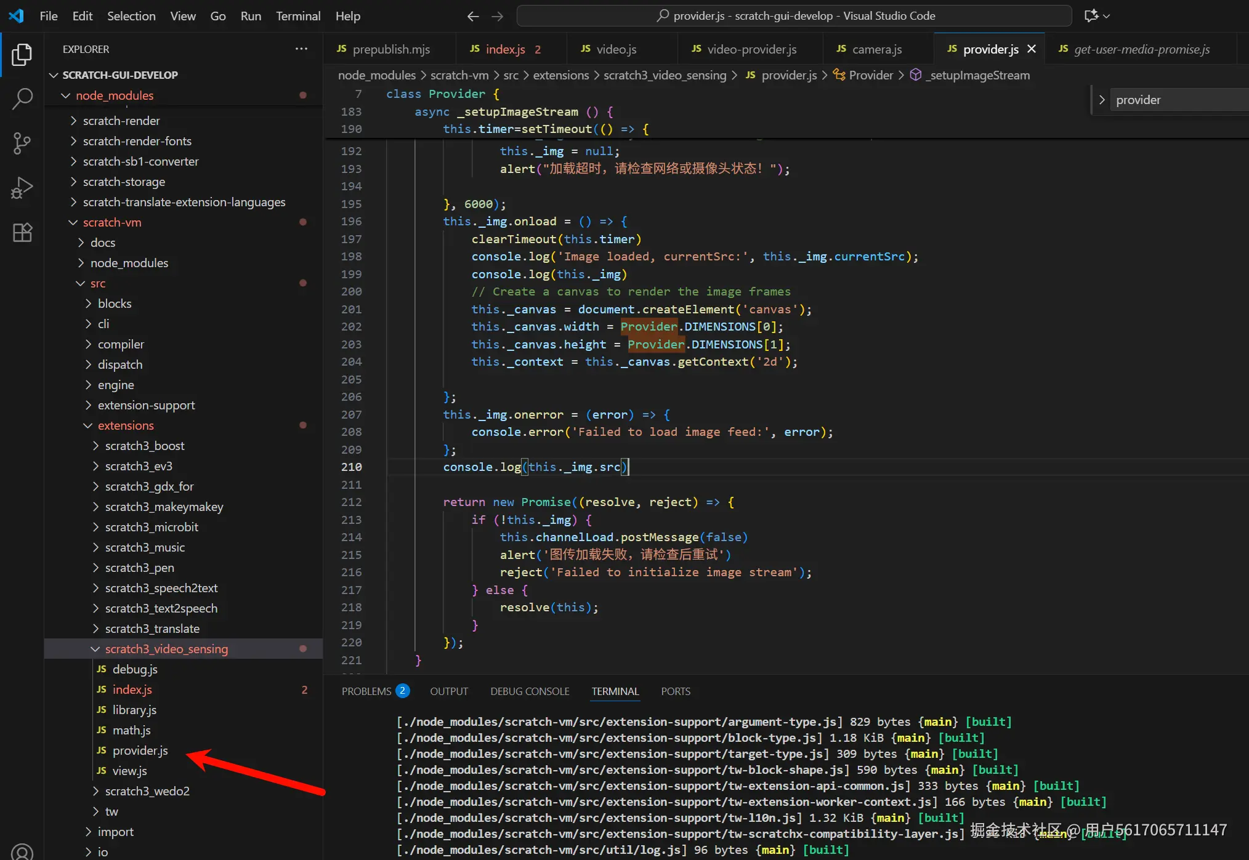Open the Search view in activity bar

[22, 98]
